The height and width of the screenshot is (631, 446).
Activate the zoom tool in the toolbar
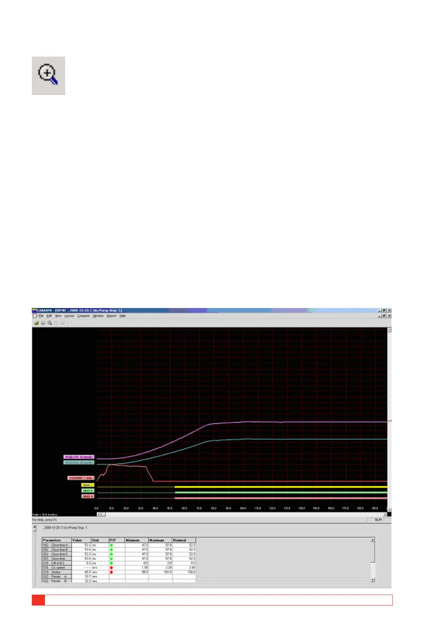pyautogui.click(x=49, y=323)
